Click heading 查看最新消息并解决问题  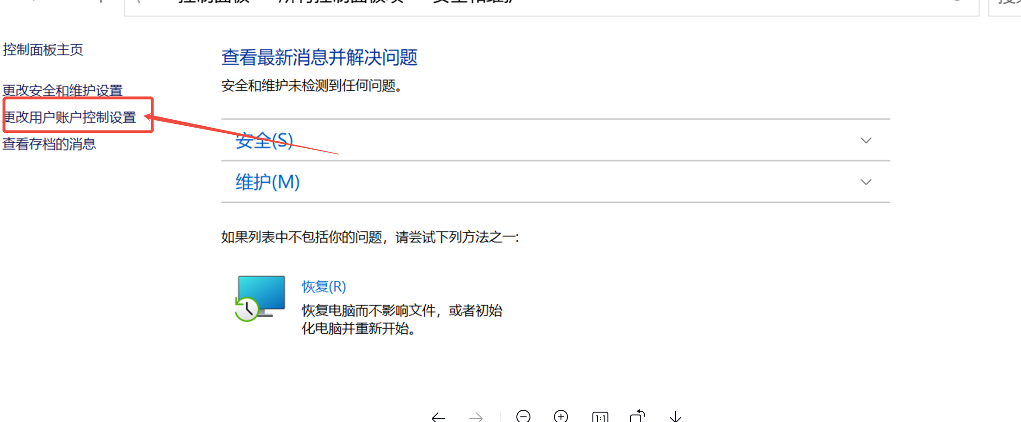(x=319, y=57)
